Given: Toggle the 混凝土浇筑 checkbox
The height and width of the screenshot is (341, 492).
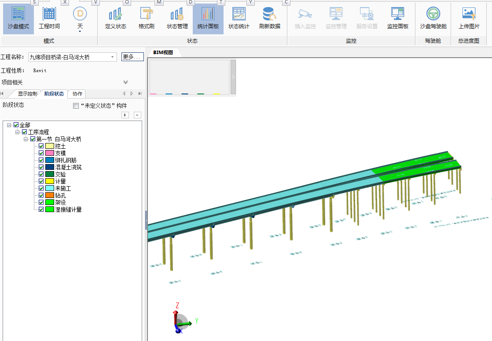Looking at the screenshot, I should [41, 167].
